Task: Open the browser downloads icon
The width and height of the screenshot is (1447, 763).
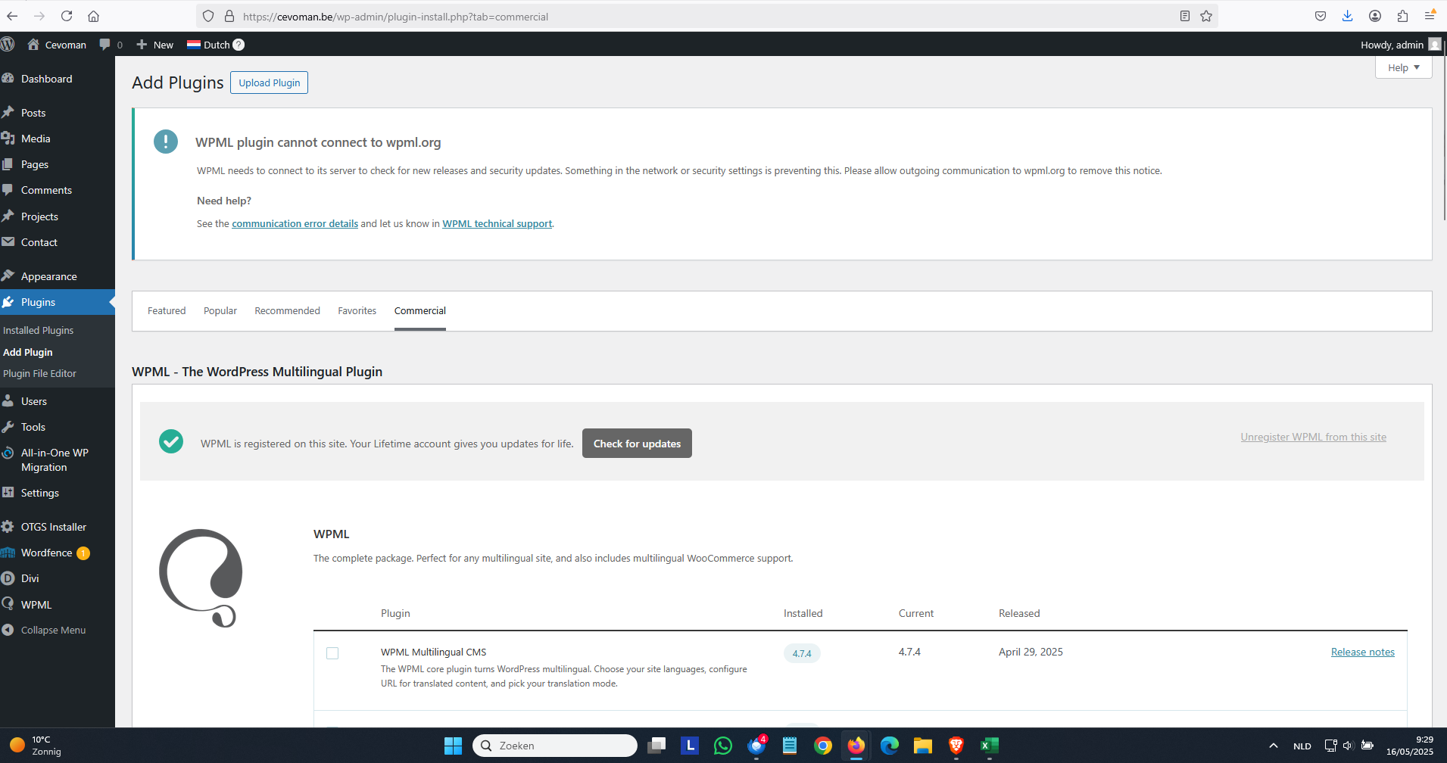Action: pyautogui.click(x=1348, y=16)
